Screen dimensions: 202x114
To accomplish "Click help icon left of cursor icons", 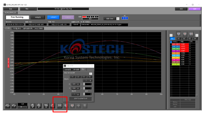I will tap(171, 35).
